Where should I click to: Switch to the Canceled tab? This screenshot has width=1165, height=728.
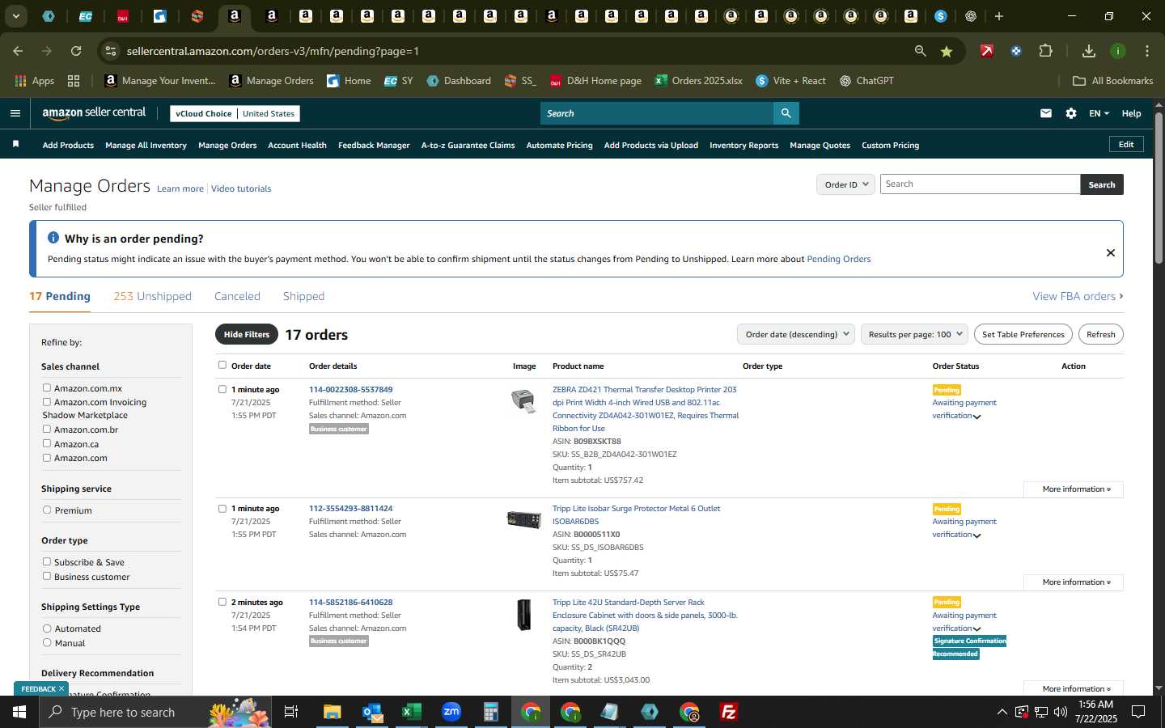(237, 296)
